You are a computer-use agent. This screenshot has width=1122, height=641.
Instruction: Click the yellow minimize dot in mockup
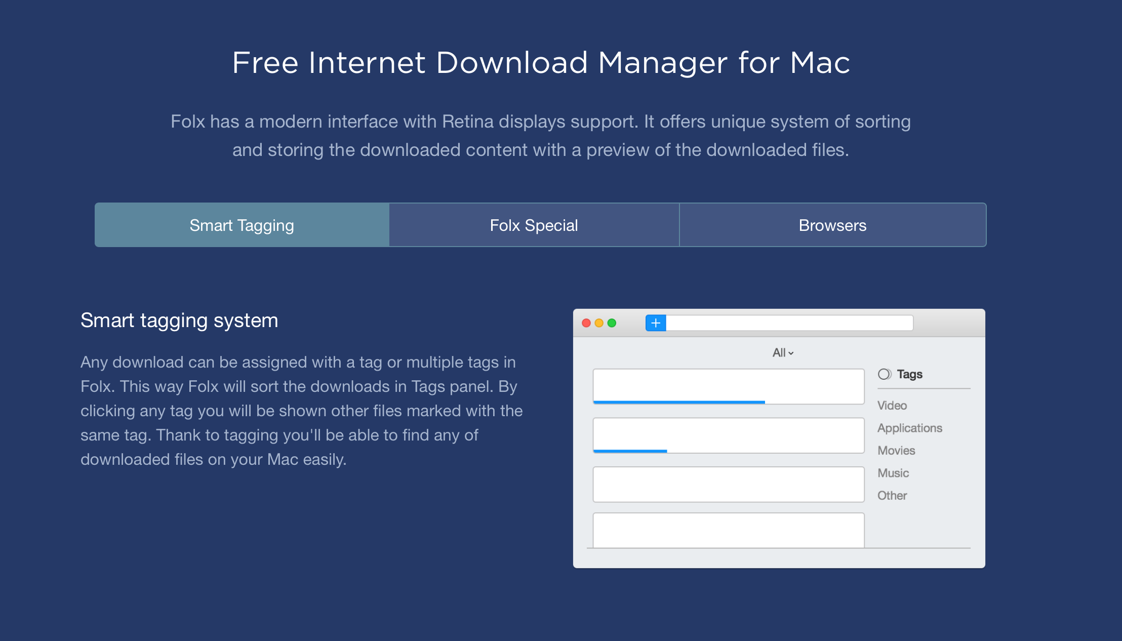click(x=599, y=323)
